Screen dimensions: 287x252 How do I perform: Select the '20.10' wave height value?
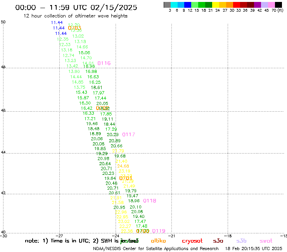(x=135, y=207)
